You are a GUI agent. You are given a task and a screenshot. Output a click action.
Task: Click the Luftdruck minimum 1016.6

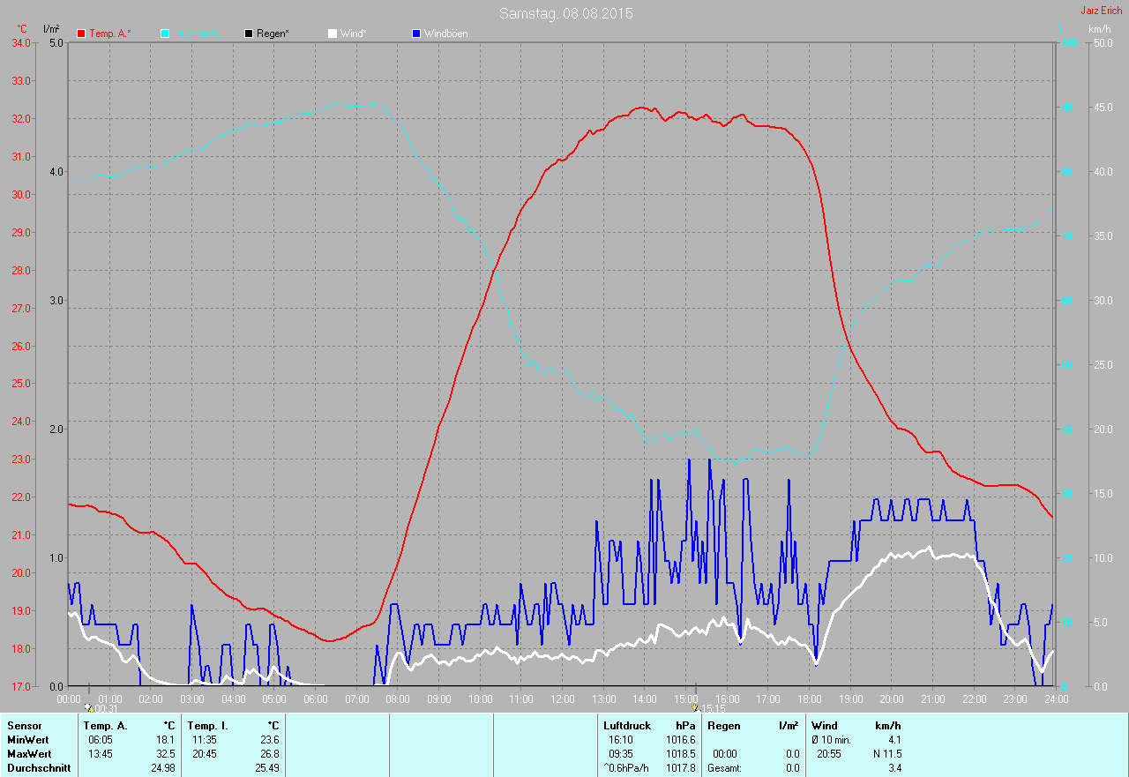coord(679,740)
